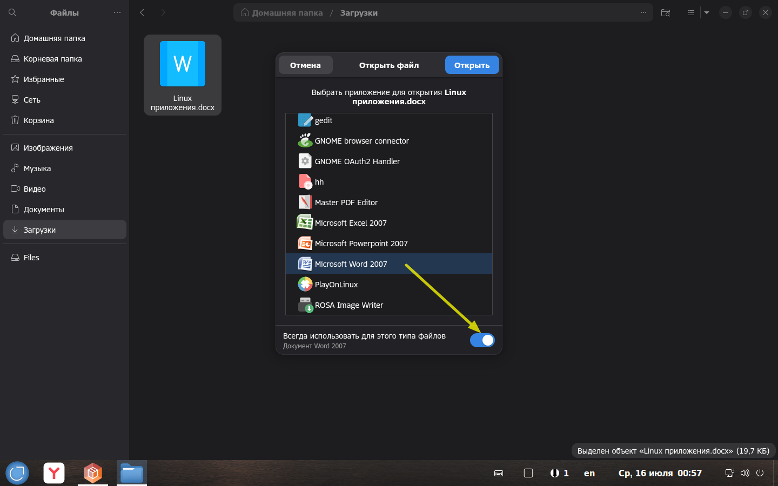Launch Yandex Browser from the taskbar
Viewport: 778px width, 486px height.
(x=54, y=473)
